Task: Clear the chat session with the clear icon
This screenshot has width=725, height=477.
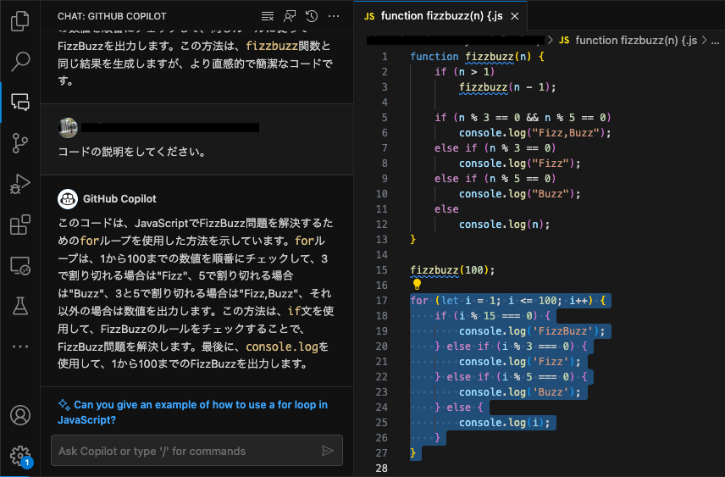Action: point(268,16)
